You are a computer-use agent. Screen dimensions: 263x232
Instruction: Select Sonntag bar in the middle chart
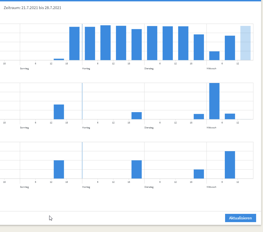tap(59, 112)
